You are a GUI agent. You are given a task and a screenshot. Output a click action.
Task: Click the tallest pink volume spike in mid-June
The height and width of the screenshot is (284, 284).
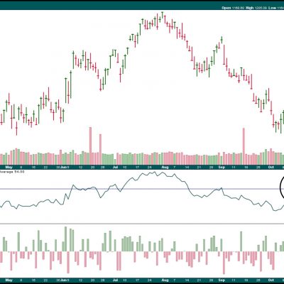(x=90, y=146)
